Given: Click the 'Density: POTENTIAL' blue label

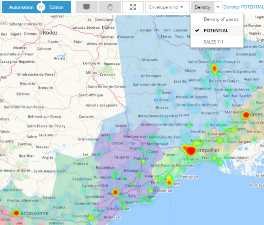Looking at the screenshot, I should 243,7.
